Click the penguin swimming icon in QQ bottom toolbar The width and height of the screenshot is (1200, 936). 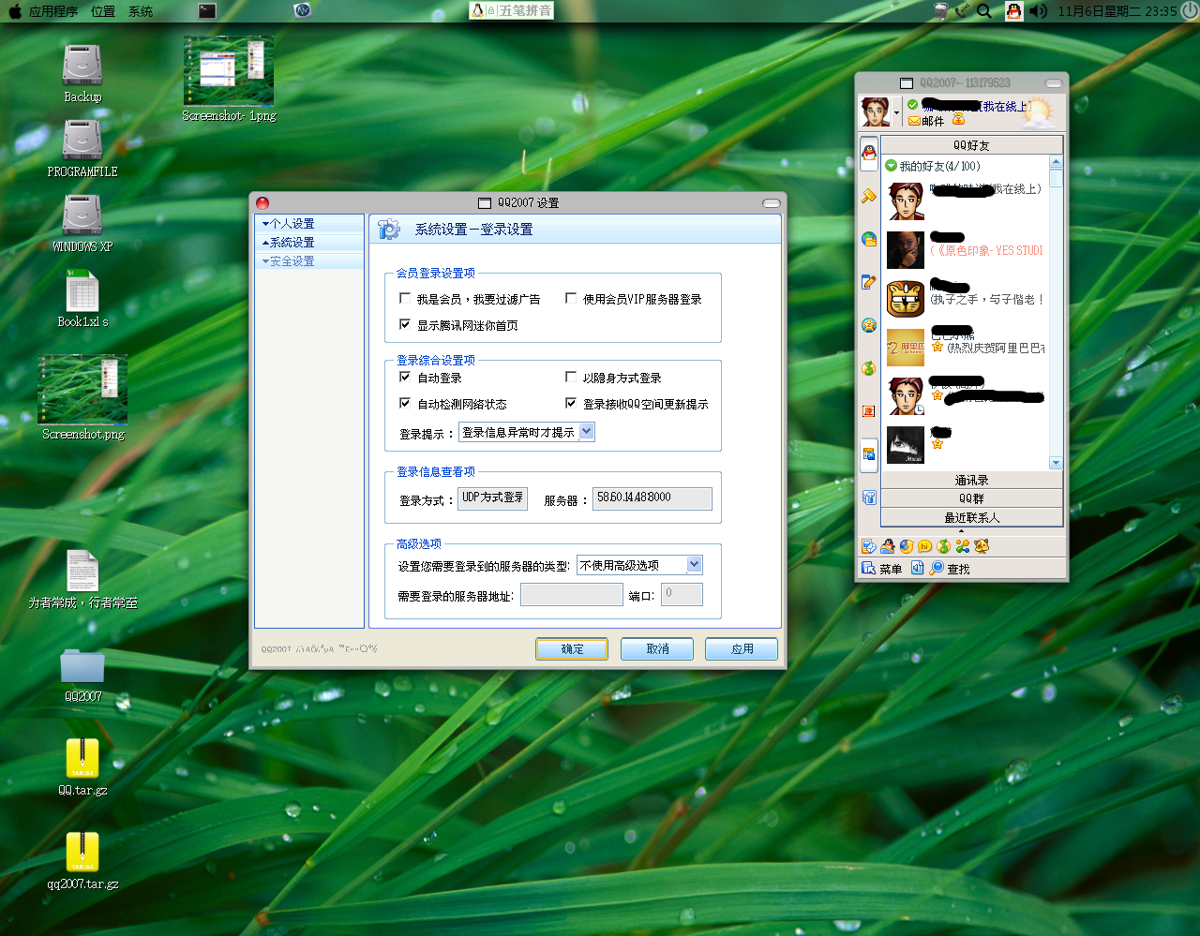[888, 546]
